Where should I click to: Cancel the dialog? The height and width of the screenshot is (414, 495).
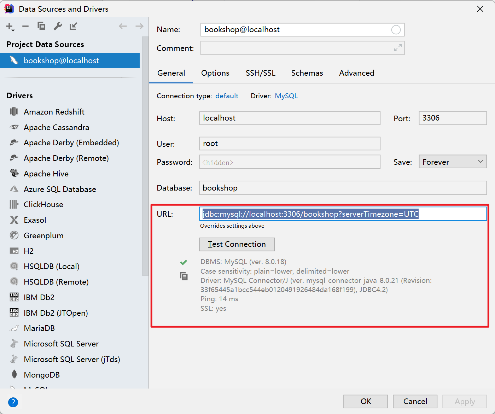(x=415, y=402)
